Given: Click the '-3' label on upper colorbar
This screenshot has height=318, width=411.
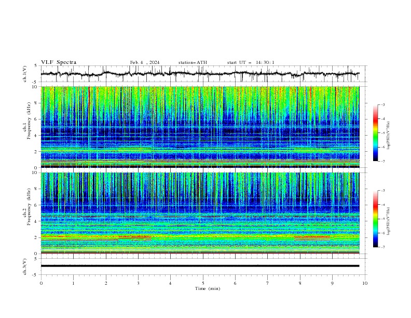Looking at the screenshot, I should [383, 104].
